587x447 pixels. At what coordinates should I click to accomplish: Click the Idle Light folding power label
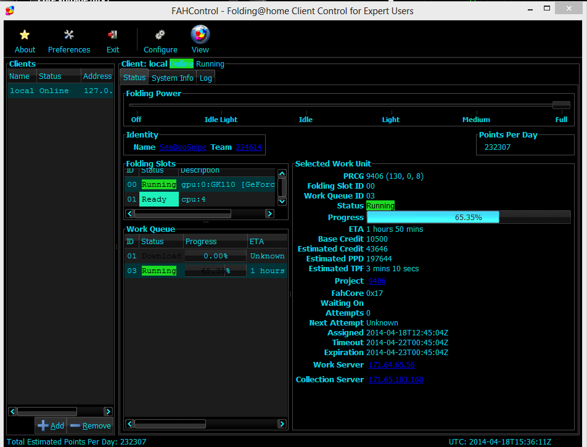click(221, 120)
